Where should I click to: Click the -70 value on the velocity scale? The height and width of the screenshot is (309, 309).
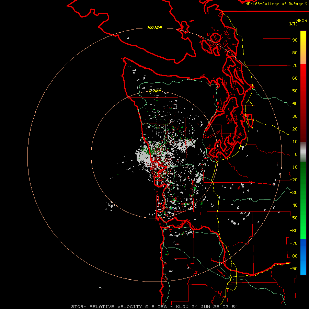coord(294,243)
